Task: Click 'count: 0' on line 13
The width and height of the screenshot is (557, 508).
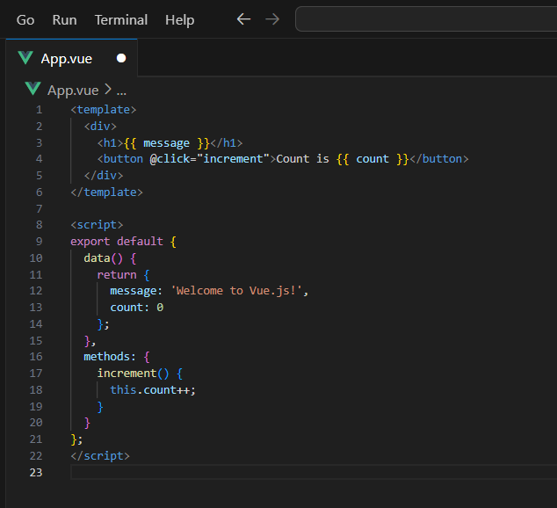Action: point(137,308)
